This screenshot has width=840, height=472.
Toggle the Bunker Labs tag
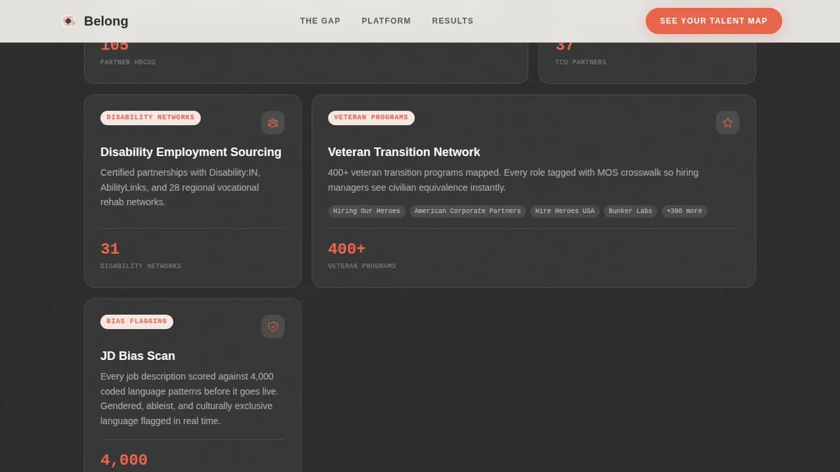[630, 211]
